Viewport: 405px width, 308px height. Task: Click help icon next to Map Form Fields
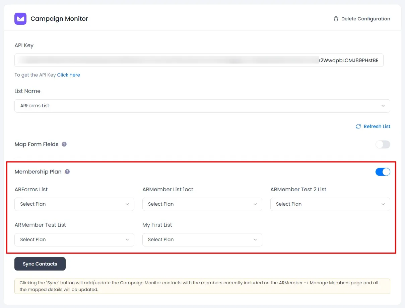[x=64, y=144]
